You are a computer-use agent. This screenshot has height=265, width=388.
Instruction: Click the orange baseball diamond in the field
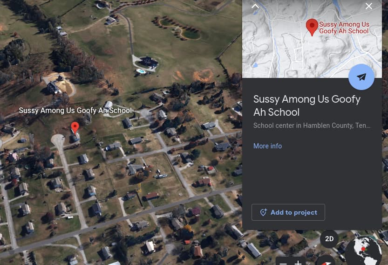[203, 76]
